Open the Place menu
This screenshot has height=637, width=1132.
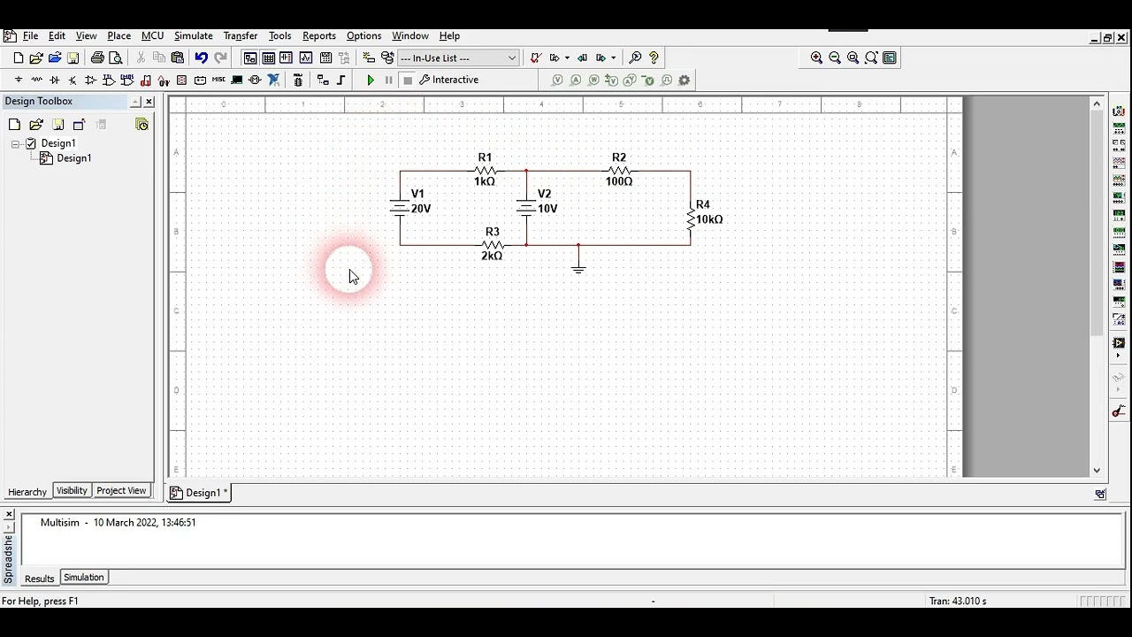(119, 36)
